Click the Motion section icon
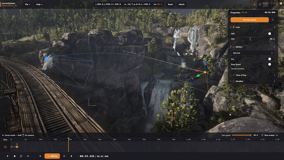 tap(233, 47)
